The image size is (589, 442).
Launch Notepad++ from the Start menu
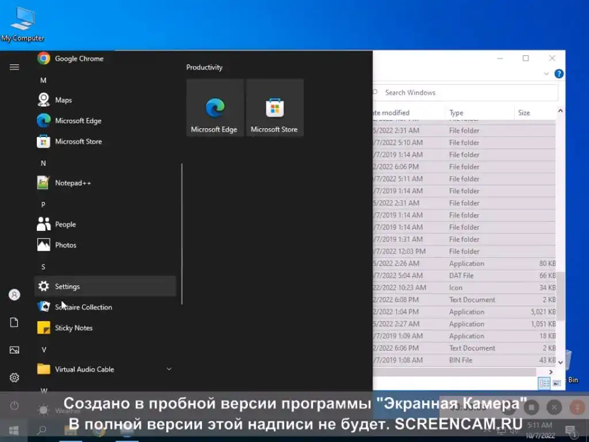[x=105, y=183]
